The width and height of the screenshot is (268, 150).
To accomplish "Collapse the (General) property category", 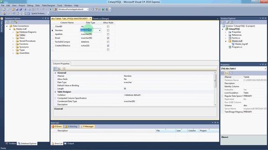I will (x=55, y=73).
